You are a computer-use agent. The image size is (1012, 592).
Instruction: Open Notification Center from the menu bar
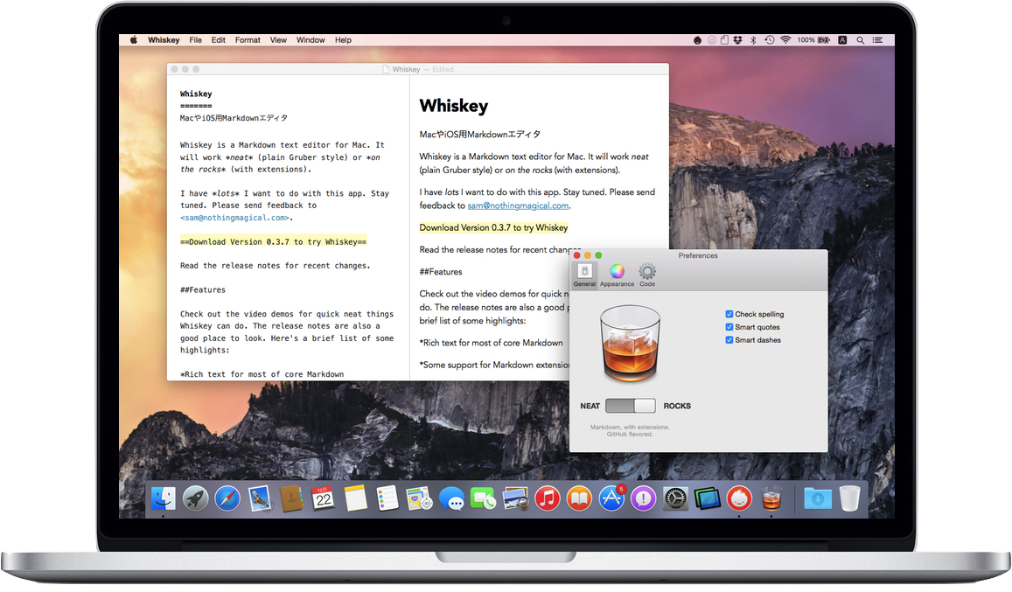point(877,40)
